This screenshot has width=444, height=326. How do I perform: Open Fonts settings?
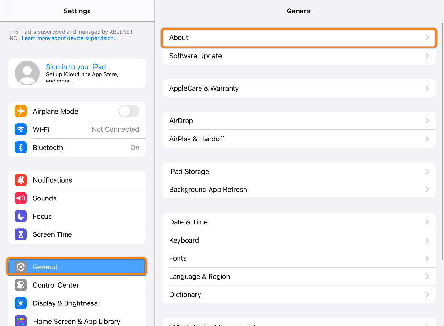click(x=299, y=258)
